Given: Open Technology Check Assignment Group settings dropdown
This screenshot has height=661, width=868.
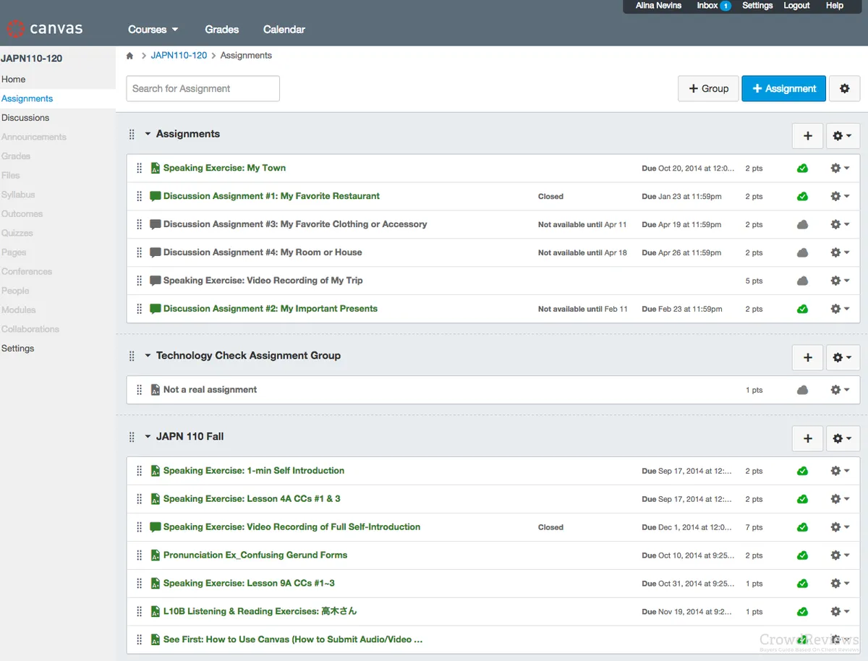Looking at the screenshot, I should pyautogui.click(x=843, y=357).
